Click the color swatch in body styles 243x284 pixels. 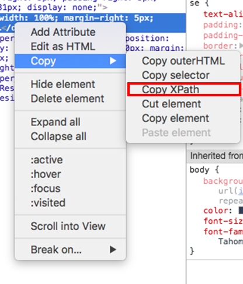pyautogui.click(x=241, y=211)
